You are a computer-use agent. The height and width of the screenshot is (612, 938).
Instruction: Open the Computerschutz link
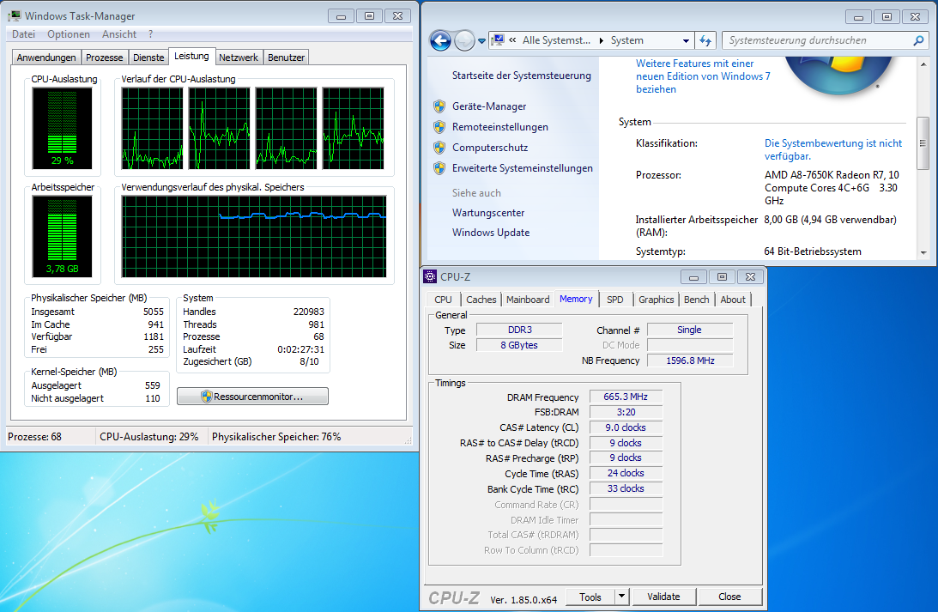[x=490, y=147]
